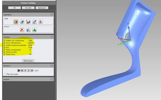The width and height of the screenshot is (161, 100).
Task: Select the pyramid with red cross type icon
Action: [x=22, y=22]
